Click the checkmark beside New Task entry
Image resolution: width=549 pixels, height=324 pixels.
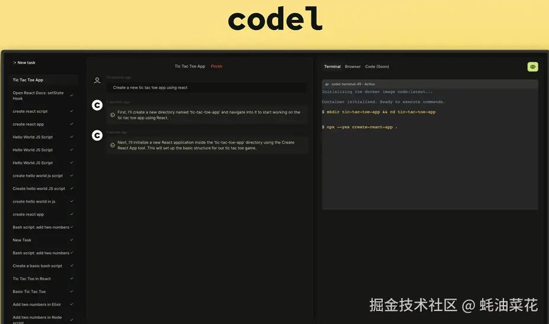pos(72,240)
